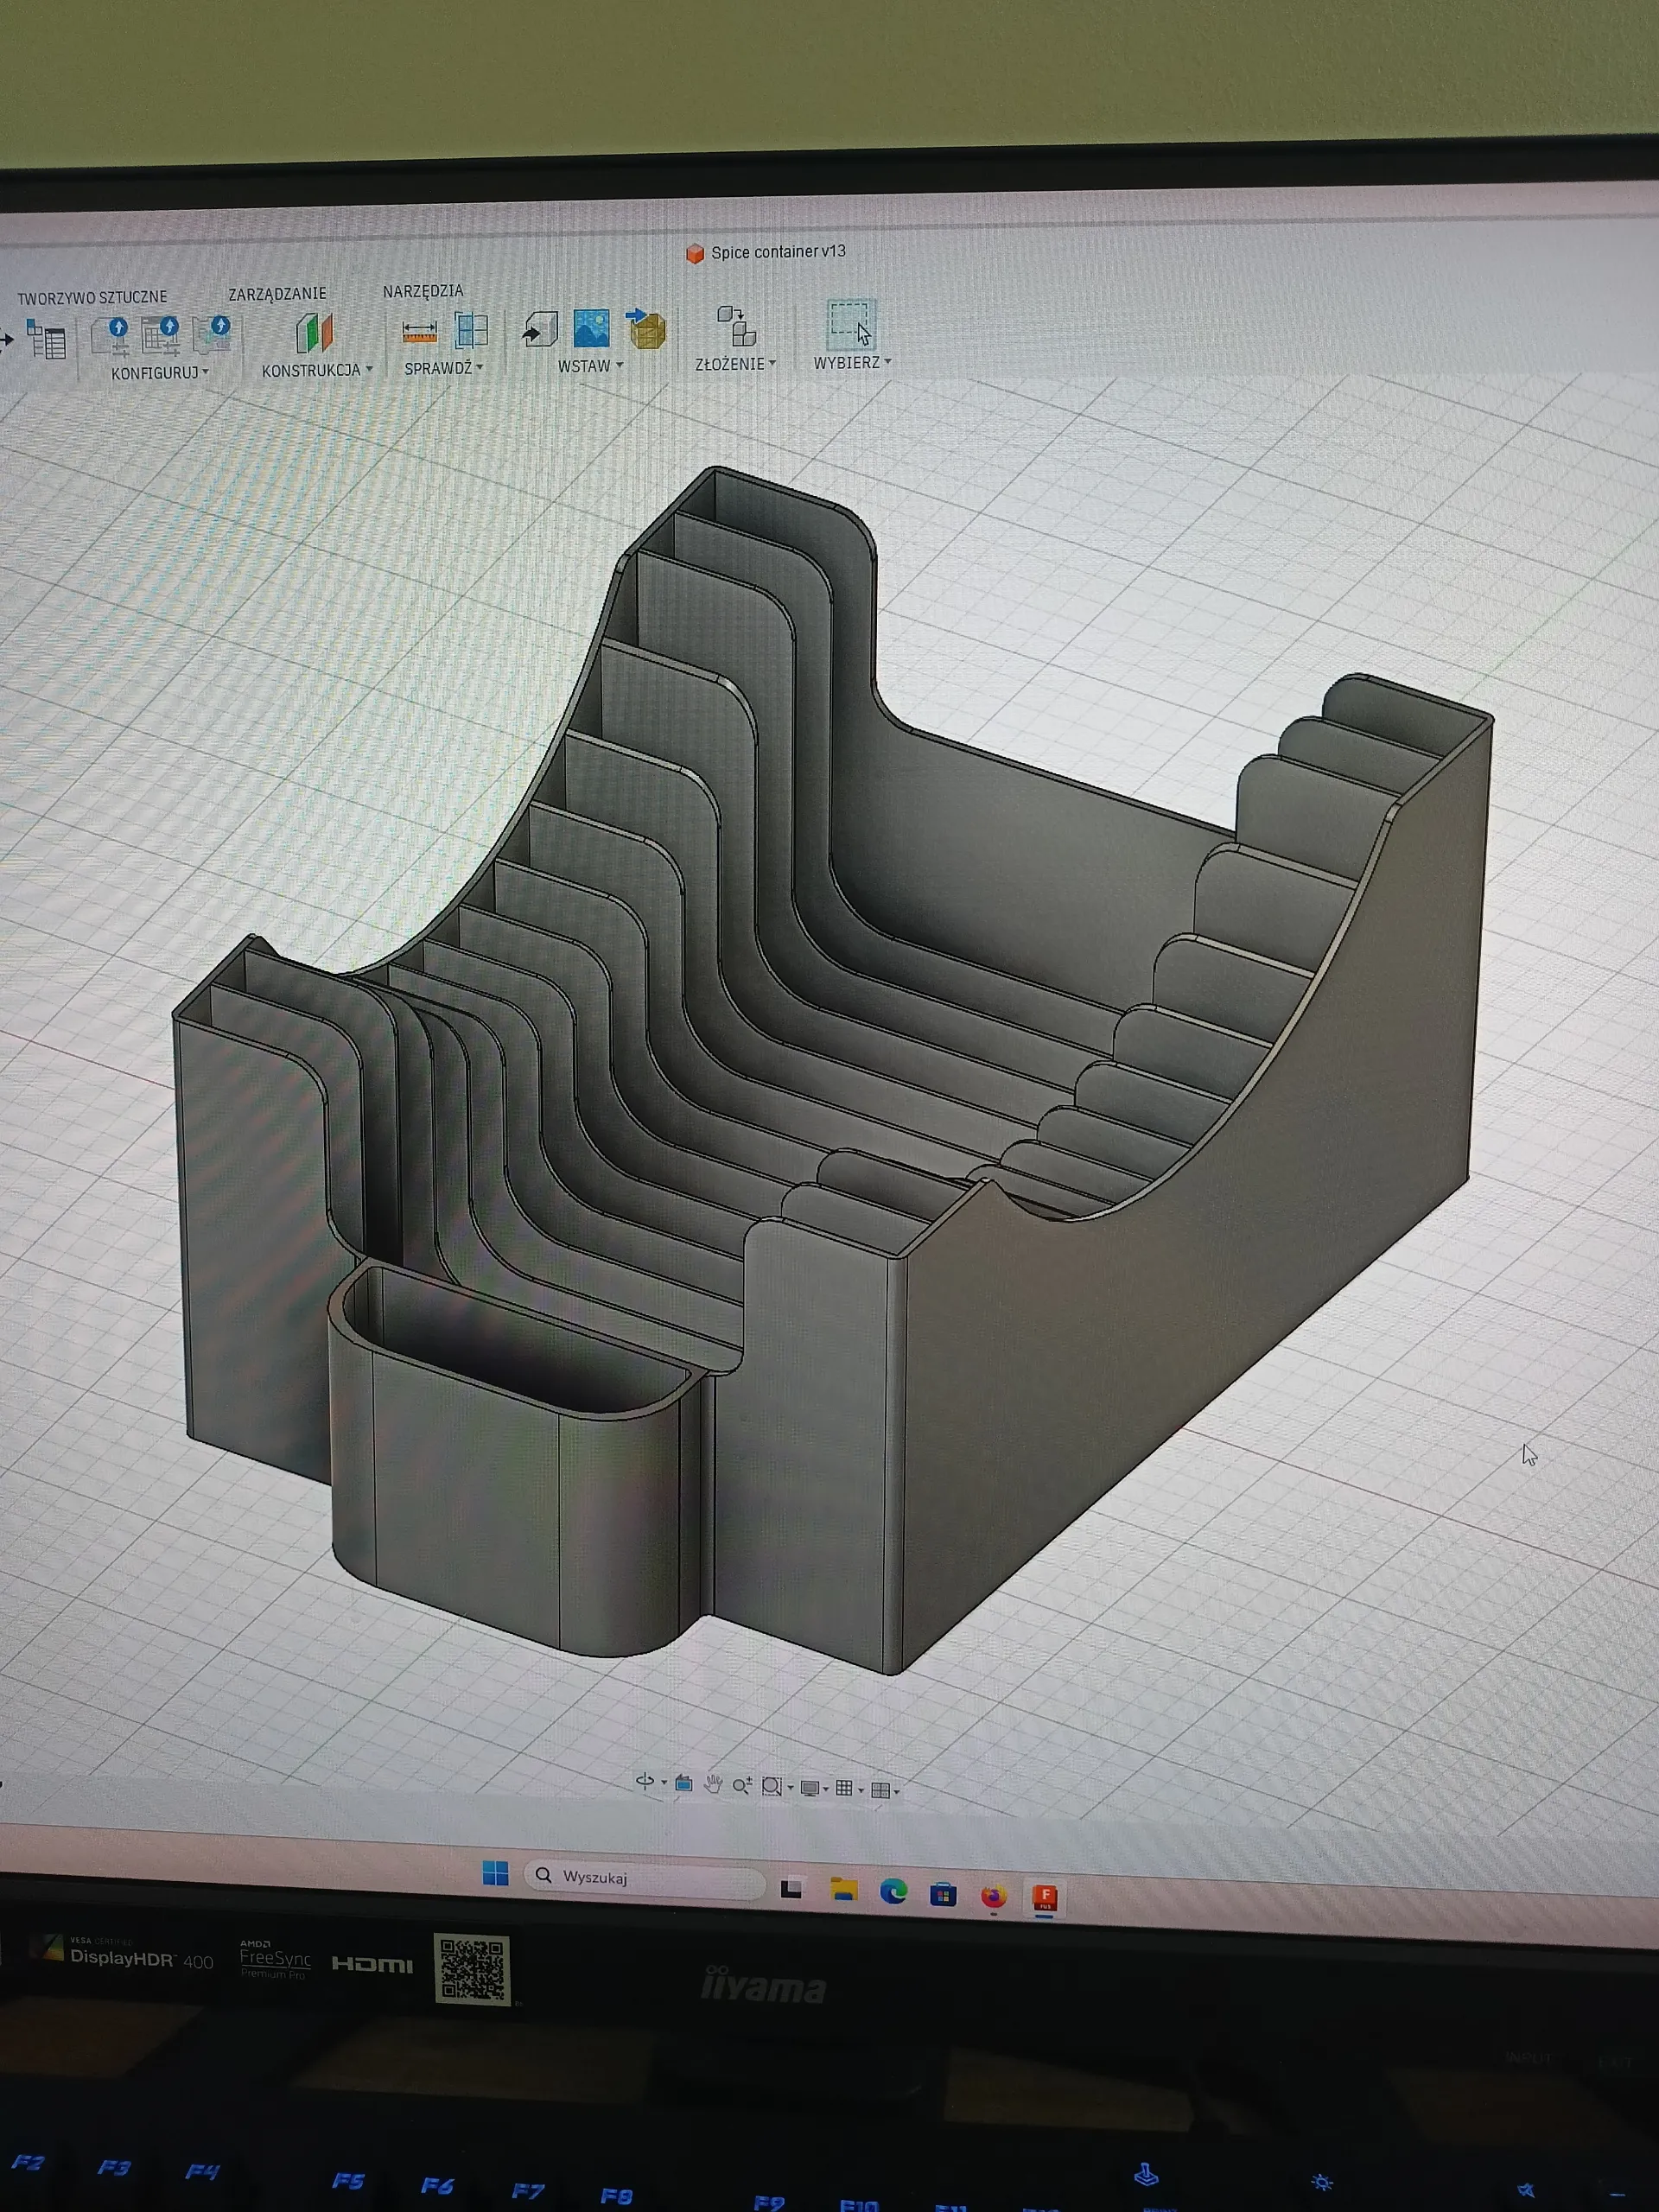
Task: Switch to the NARZĘDZIA tab
Action: [x=423, y=291]
